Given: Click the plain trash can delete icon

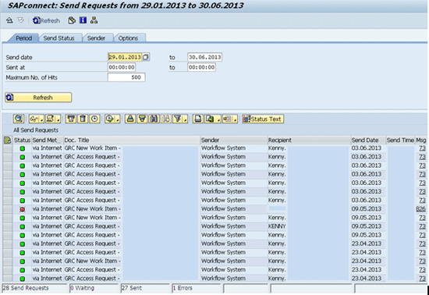Looking at the screenshot, I should pyautogui.click(x=83, y=119).
